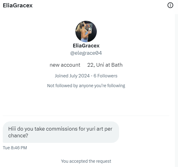Click the @elegrace04 handle
178x167 pixels.
(x=86, y=53)
